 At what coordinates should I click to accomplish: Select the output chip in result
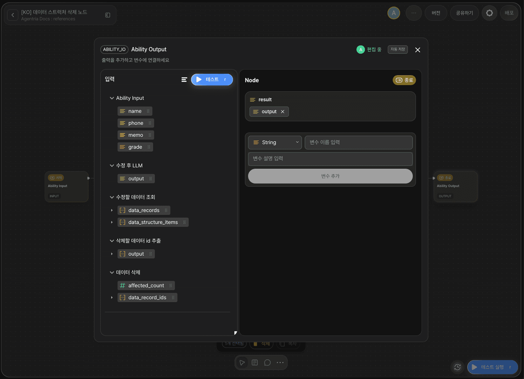269,111
